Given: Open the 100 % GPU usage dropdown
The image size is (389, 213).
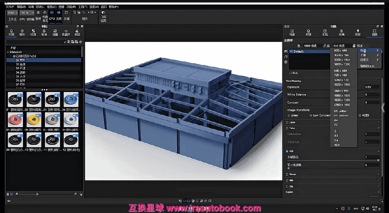Looking at the screenshot, I should click(x=27, y=12).
